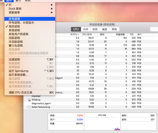This screenshot has height=133, width=158.
Task: Select 清除 CPU 历史记录
Action: pos(30,92)
